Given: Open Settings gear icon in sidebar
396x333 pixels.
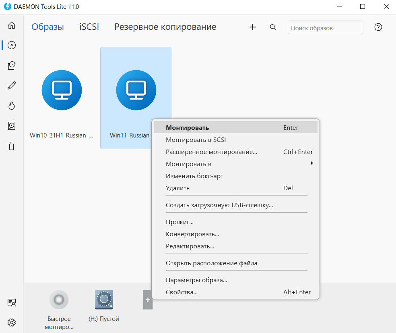Looking at the screenshot, I should (12, 323).
